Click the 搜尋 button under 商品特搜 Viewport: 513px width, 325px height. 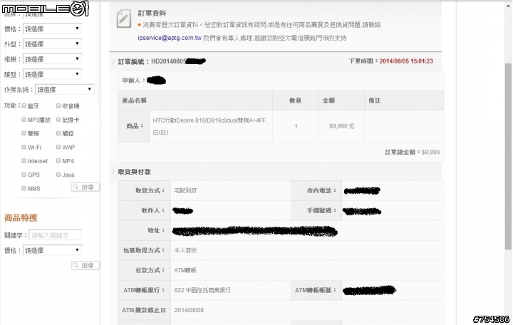pyautogui.click(x=85, y=265)
